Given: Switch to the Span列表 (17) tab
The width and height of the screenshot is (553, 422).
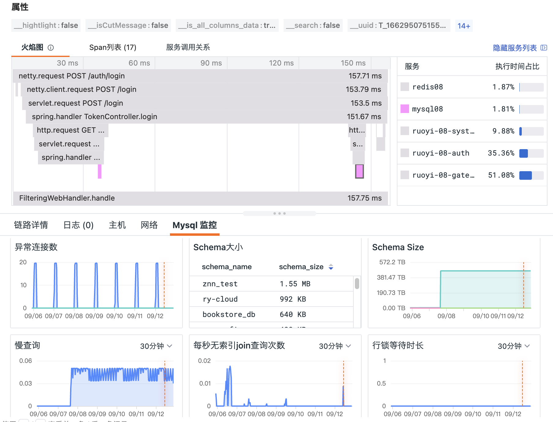Looking at the screenshot, I should coord(113,47).
